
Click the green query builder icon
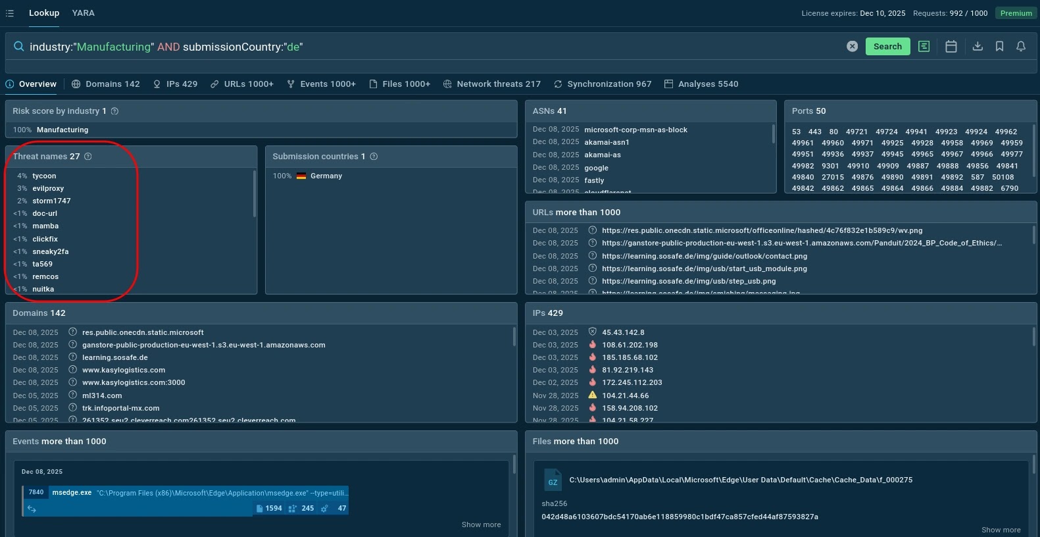coord(924,46)
